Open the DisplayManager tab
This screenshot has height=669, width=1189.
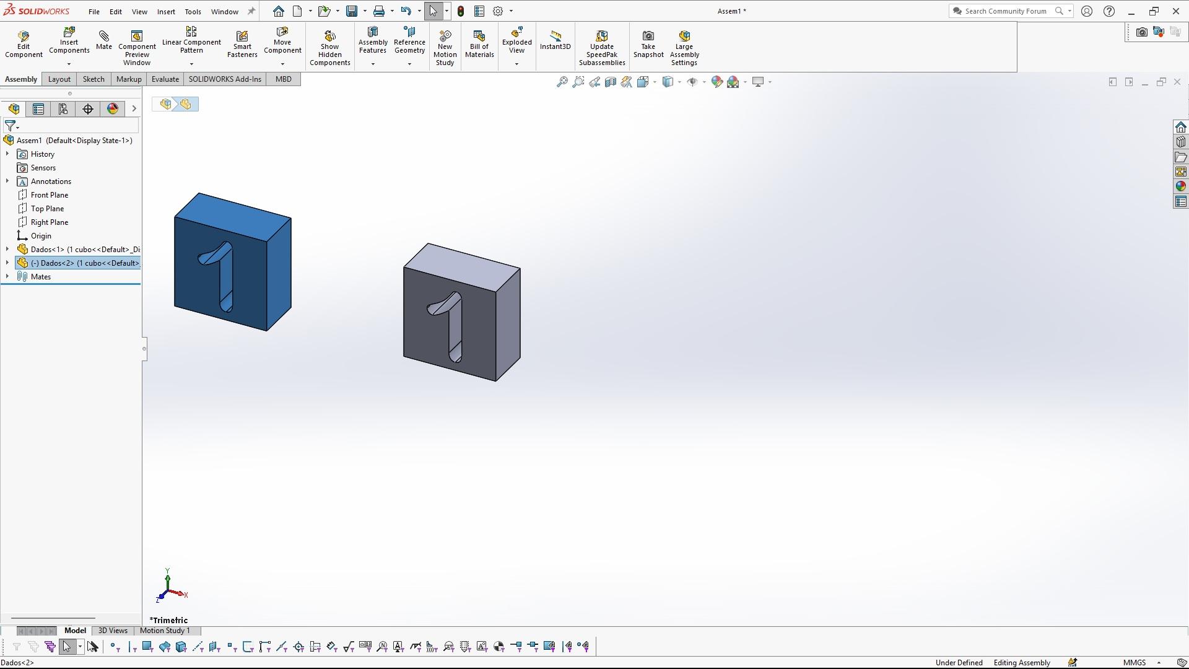coord(113,109)
